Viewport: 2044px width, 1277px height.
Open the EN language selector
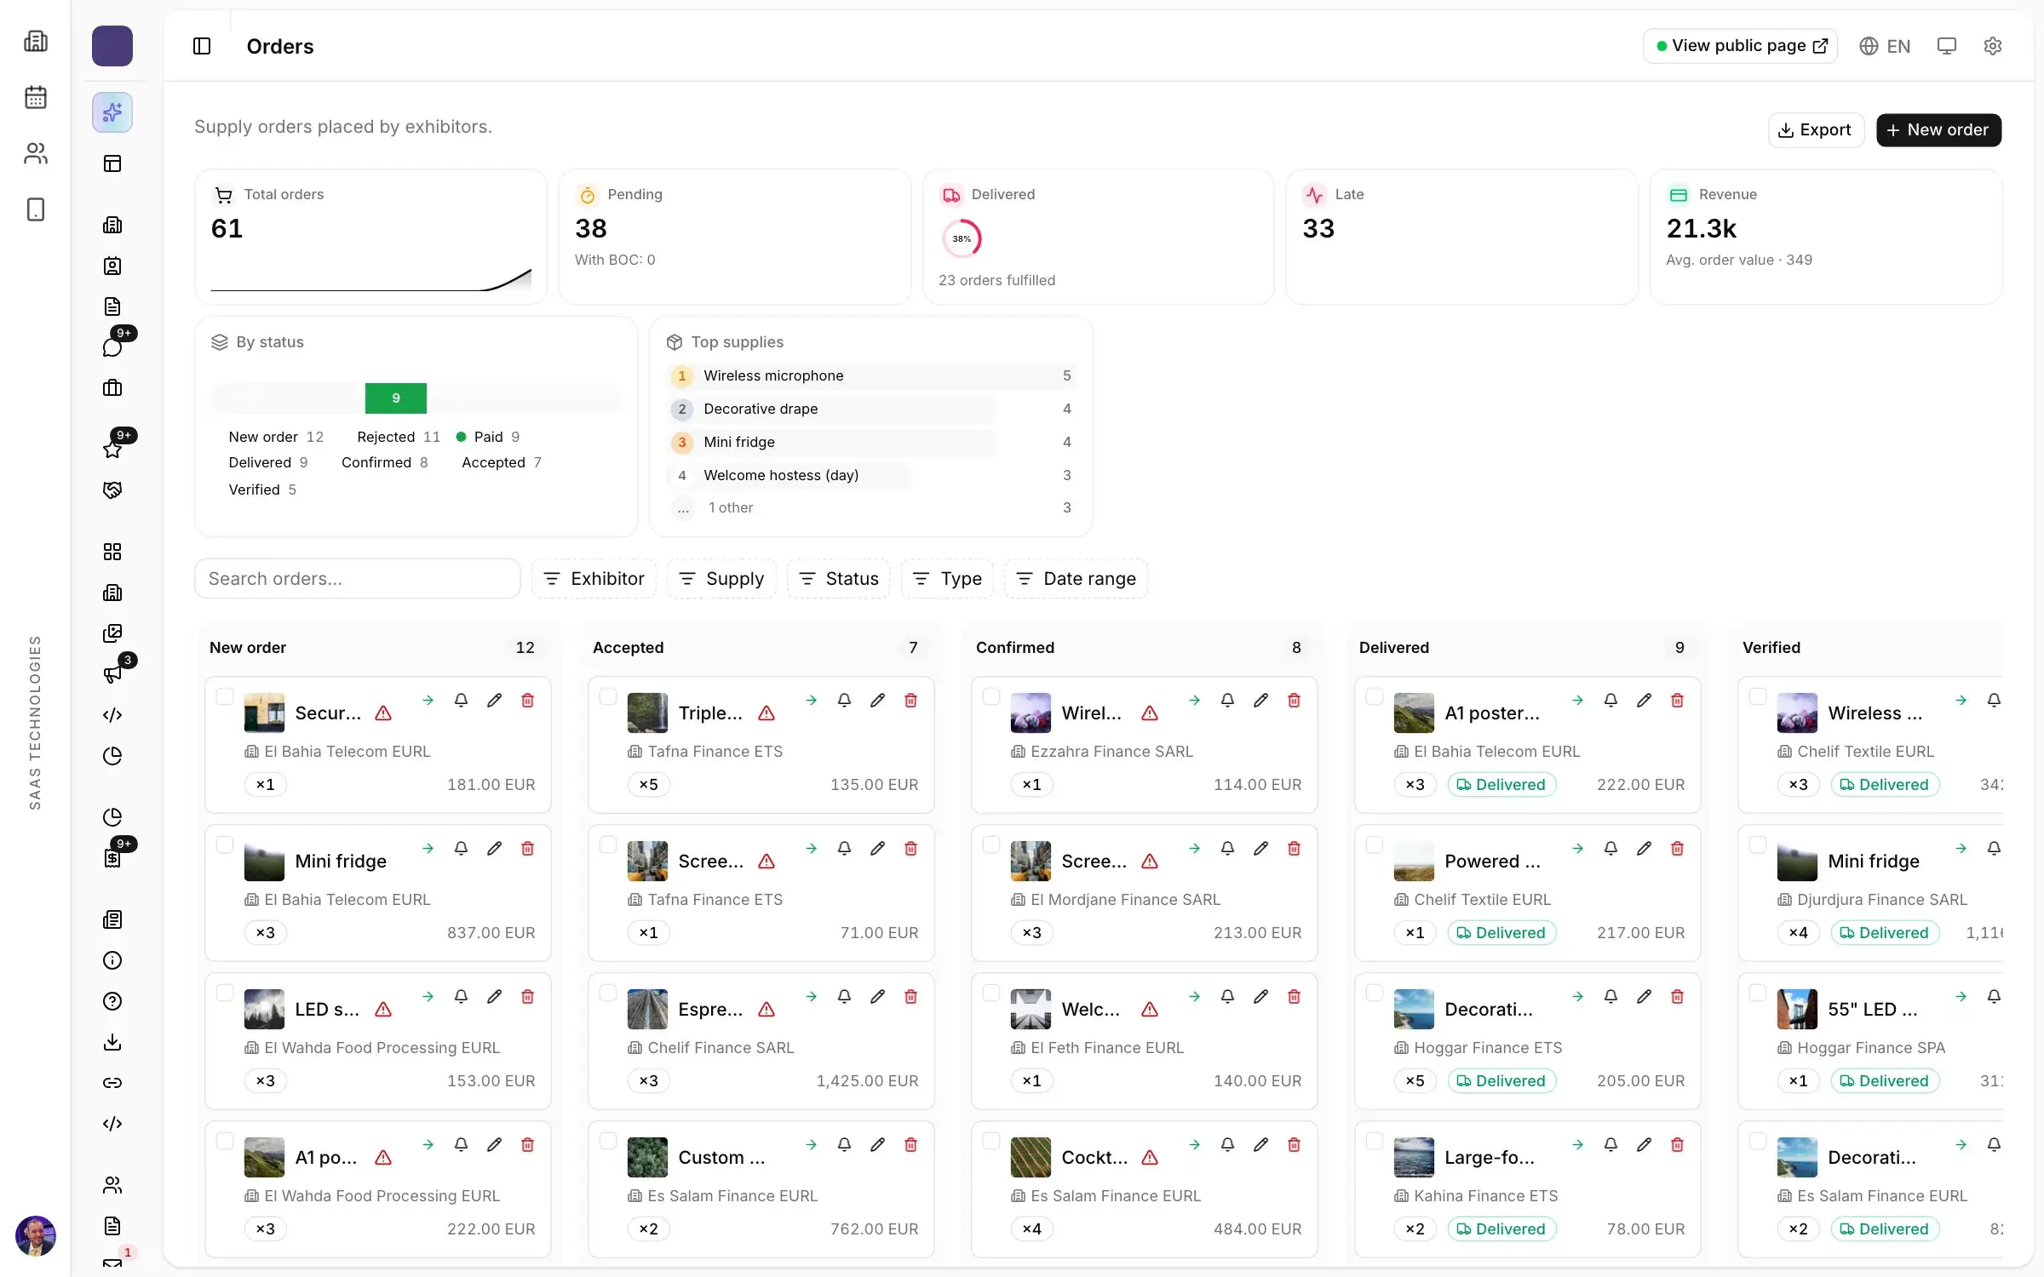point(1885,46)
